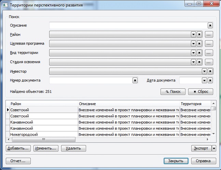Clear the Стадия освоения selection x icon
Image resolution: width=221 pixels, height=170 pixels.
pos(199,62)
